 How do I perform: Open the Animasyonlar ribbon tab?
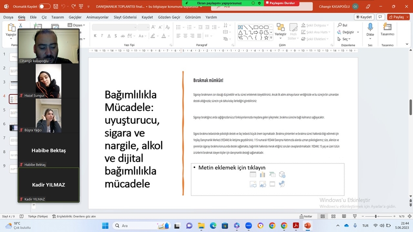coord(98,17)
